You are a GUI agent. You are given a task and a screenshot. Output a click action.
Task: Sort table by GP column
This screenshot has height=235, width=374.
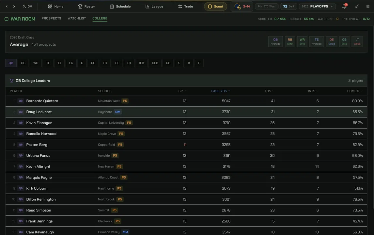pos(182,91)
